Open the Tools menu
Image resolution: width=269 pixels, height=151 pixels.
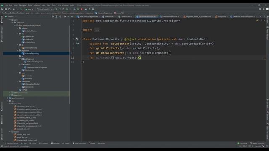(x=54, y=5)
